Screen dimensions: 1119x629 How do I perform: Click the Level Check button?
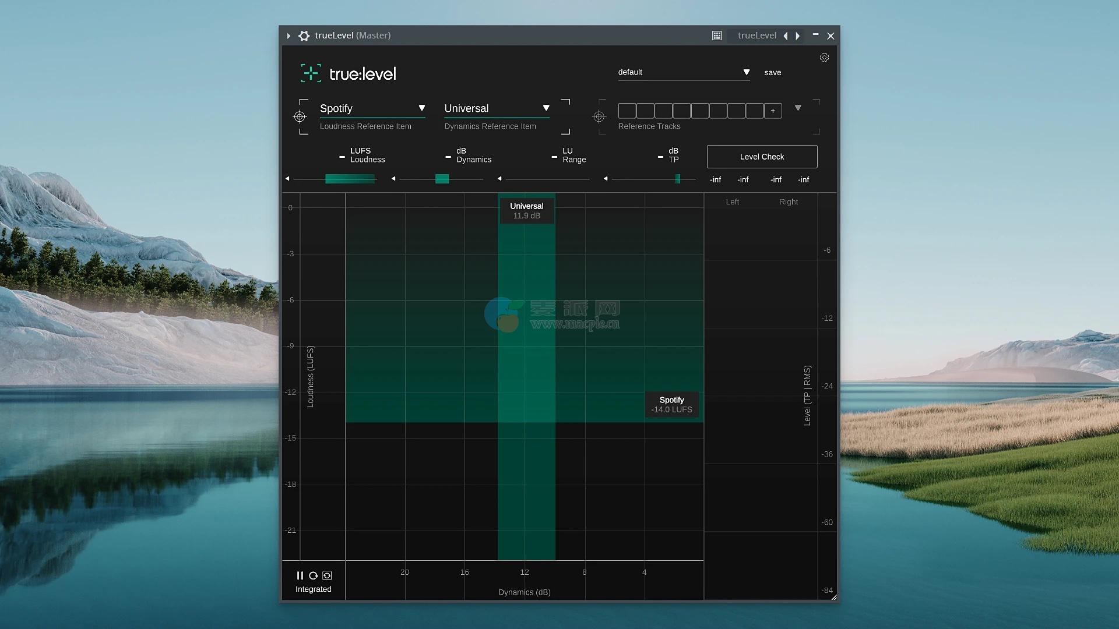click(x=762, y=157)
